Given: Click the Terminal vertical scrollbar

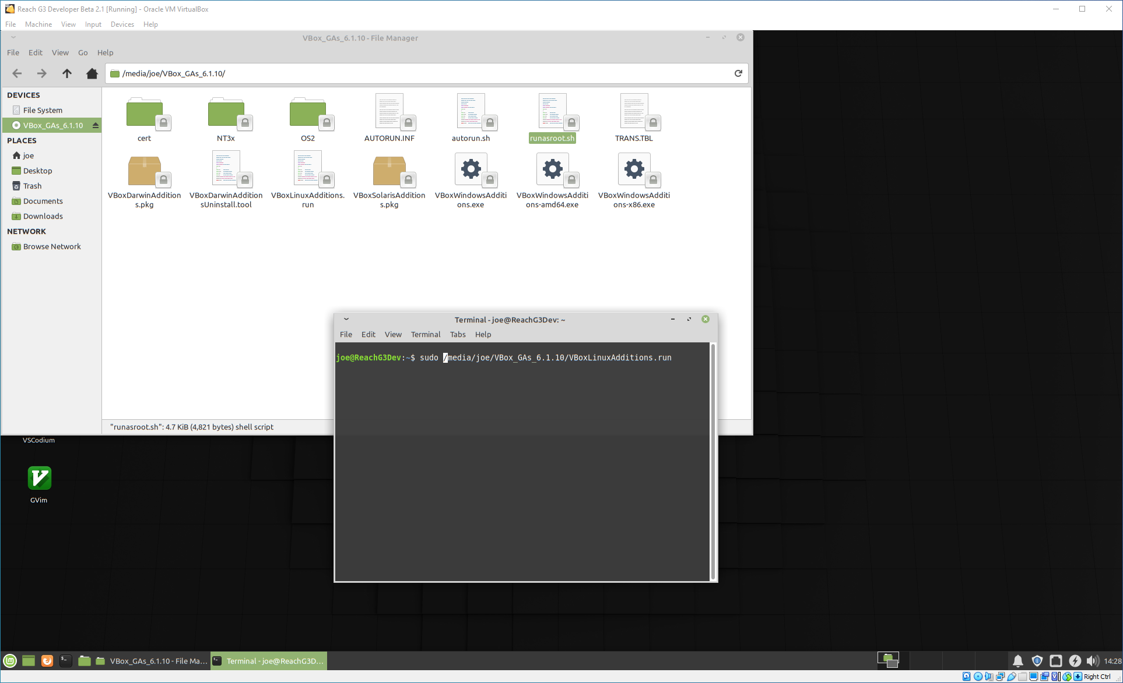Looking at the screenshot, I should [x=713, y=461].
